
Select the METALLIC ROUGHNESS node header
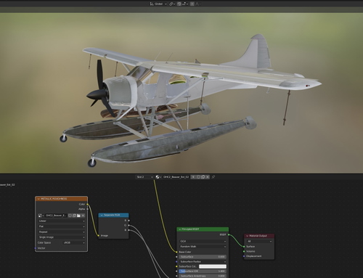coord(62,199)
